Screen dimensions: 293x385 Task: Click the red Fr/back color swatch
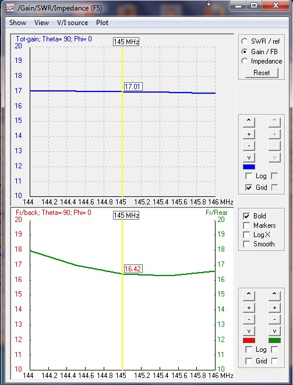(x=249, y=341)
